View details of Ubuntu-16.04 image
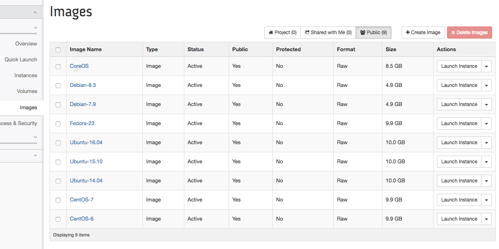Viewport: 499px width, 249px height. (x=86, y=143)
